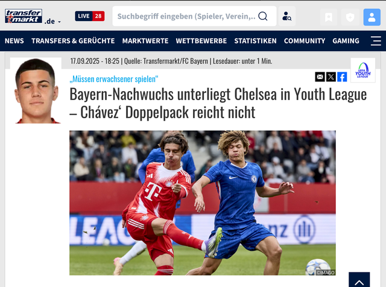Share article on Facebook
Screen dimensions: 386x287
[342, 77]
